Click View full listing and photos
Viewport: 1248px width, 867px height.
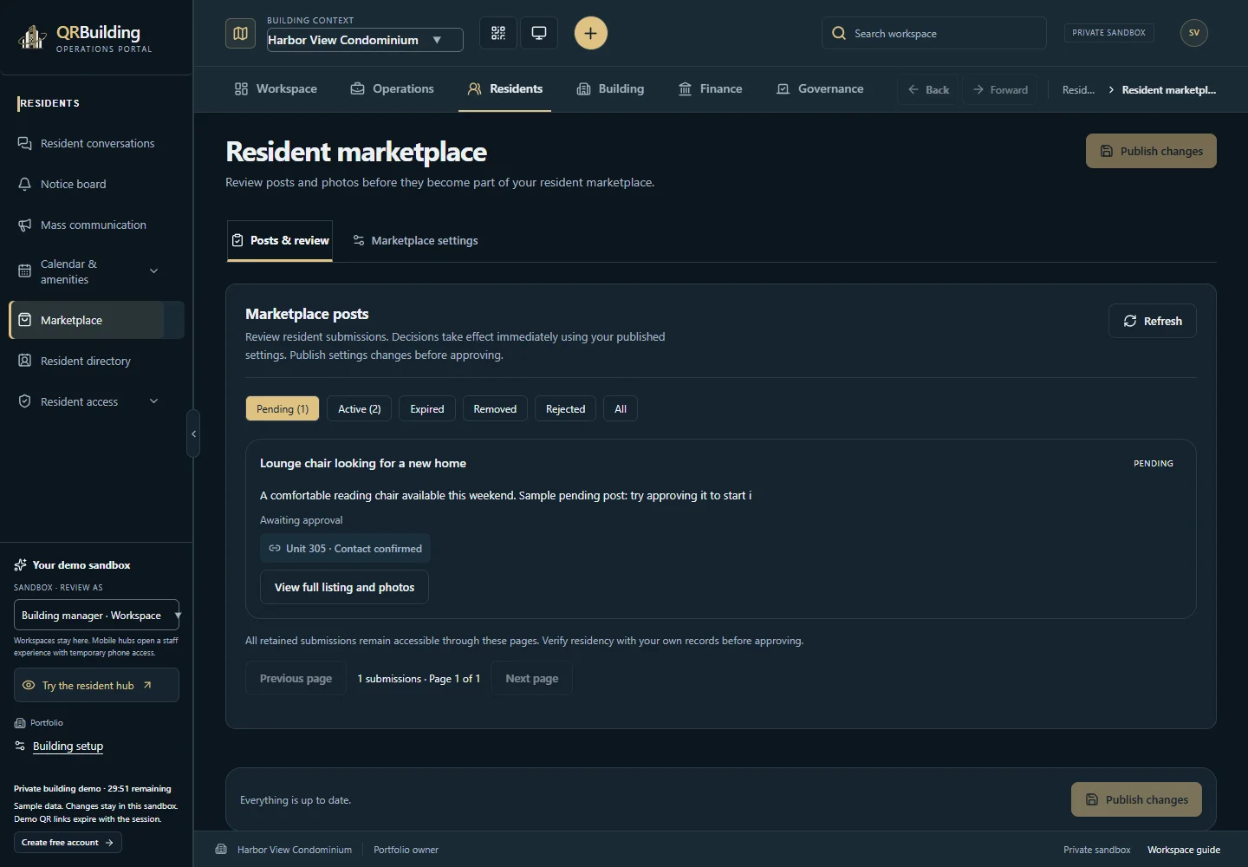coord(345,587)
